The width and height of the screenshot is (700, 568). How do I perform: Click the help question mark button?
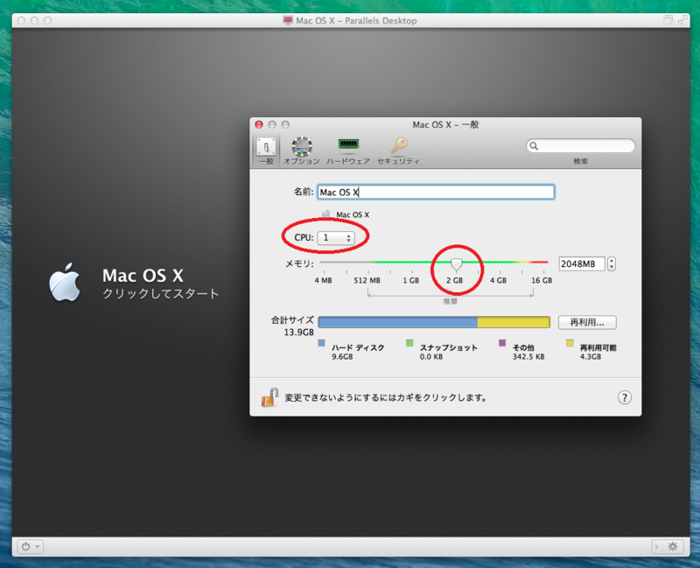click(624, 396)
